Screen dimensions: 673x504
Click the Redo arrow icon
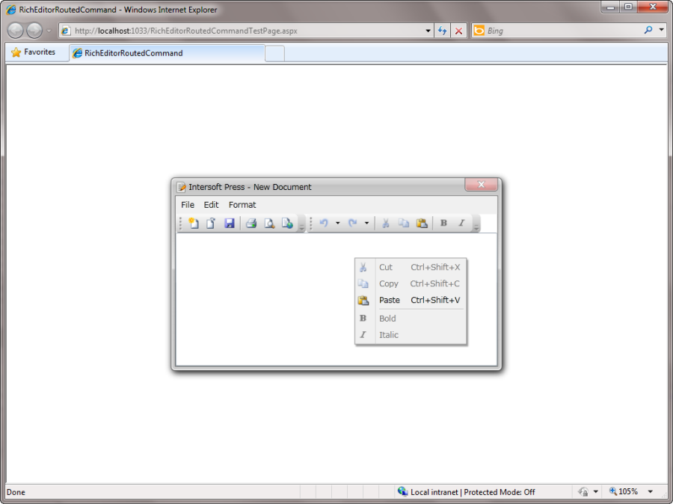tap(353, 223)
